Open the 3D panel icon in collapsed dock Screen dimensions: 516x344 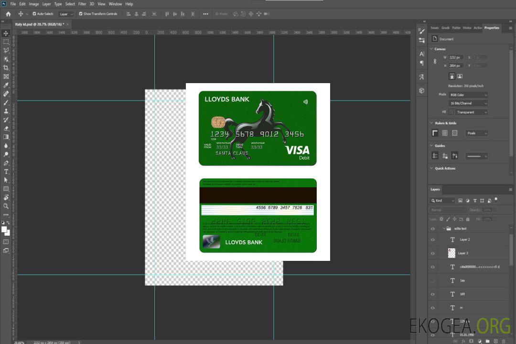pyautogui.click(x=421, y=90)
